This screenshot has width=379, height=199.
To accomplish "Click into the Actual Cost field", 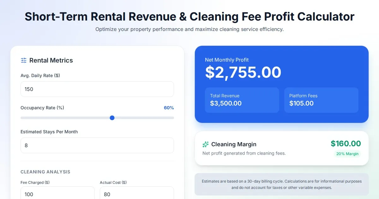I will point(136,194).
